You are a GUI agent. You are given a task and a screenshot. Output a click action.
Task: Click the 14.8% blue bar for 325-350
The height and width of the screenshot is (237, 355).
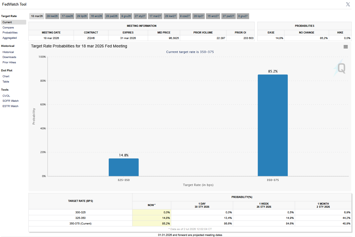(124, 167)
